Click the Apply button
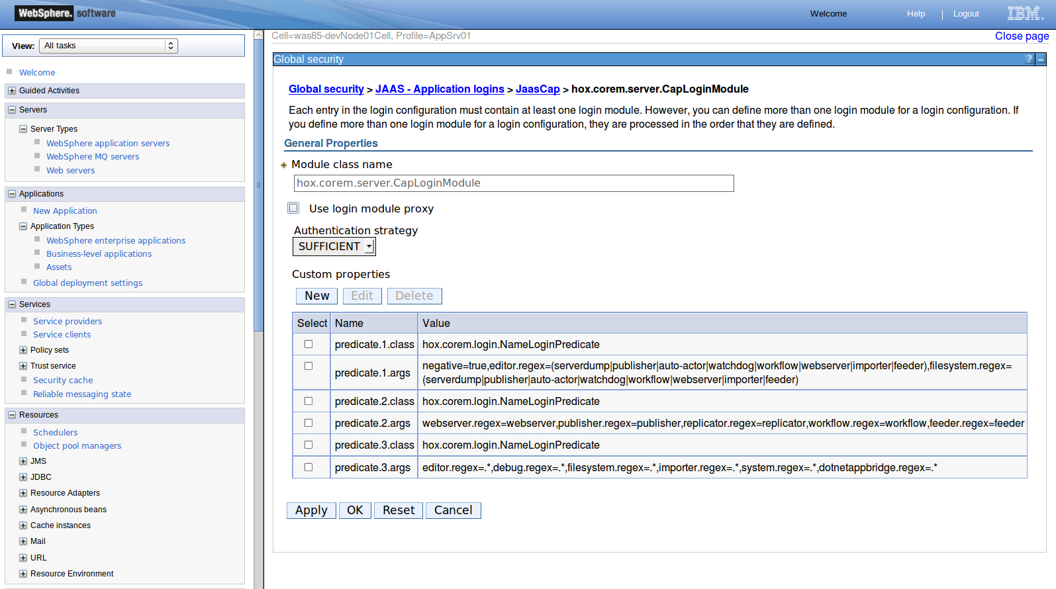This screenshot has height=589, width=1056. coord(311,510)
